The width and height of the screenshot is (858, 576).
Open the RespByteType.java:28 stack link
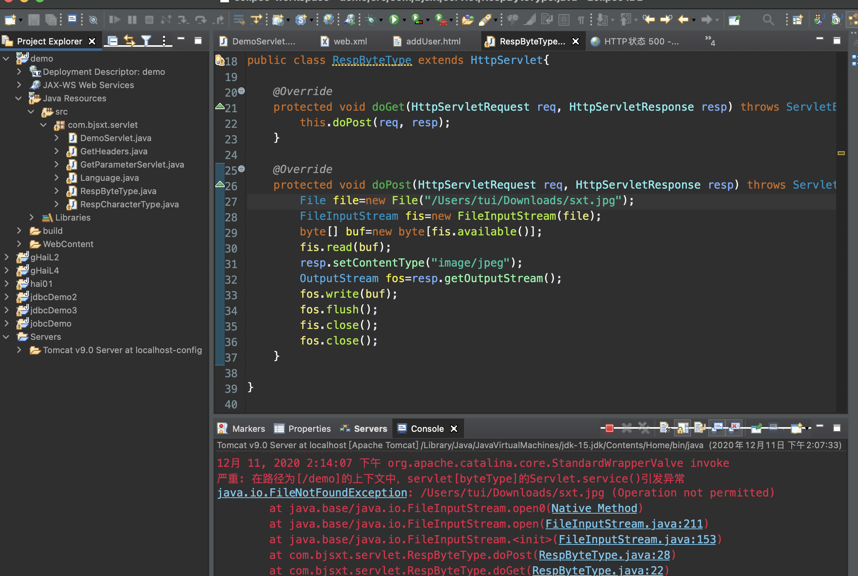pos(604,555)
